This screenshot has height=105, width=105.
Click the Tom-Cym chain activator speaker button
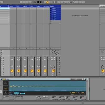(45, 71)
